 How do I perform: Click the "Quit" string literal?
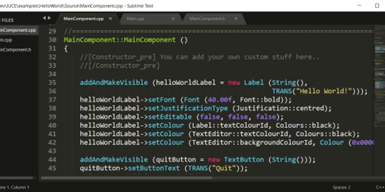(x=224, y=168)
